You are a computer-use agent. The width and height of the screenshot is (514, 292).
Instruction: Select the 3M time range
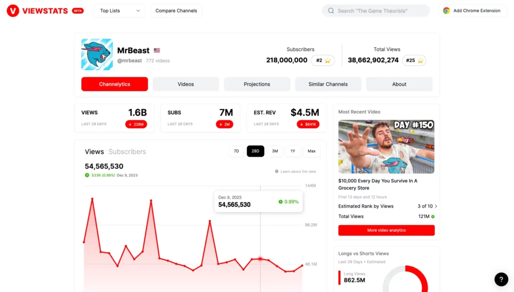pos(275,151)
